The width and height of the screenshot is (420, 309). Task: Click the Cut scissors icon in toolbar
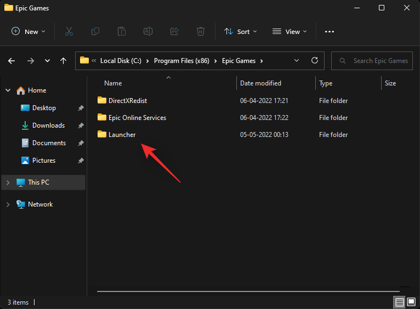click(69, 32)
